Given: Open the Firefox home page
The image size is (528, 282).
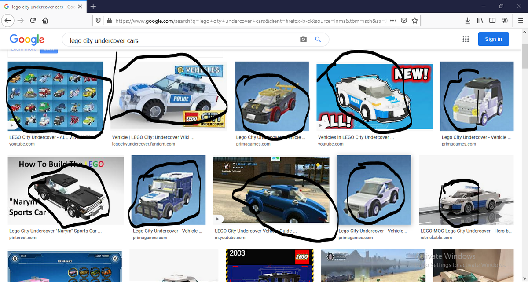Looking at the screenshot, I should pyautogui.click(x=45, y=21).
